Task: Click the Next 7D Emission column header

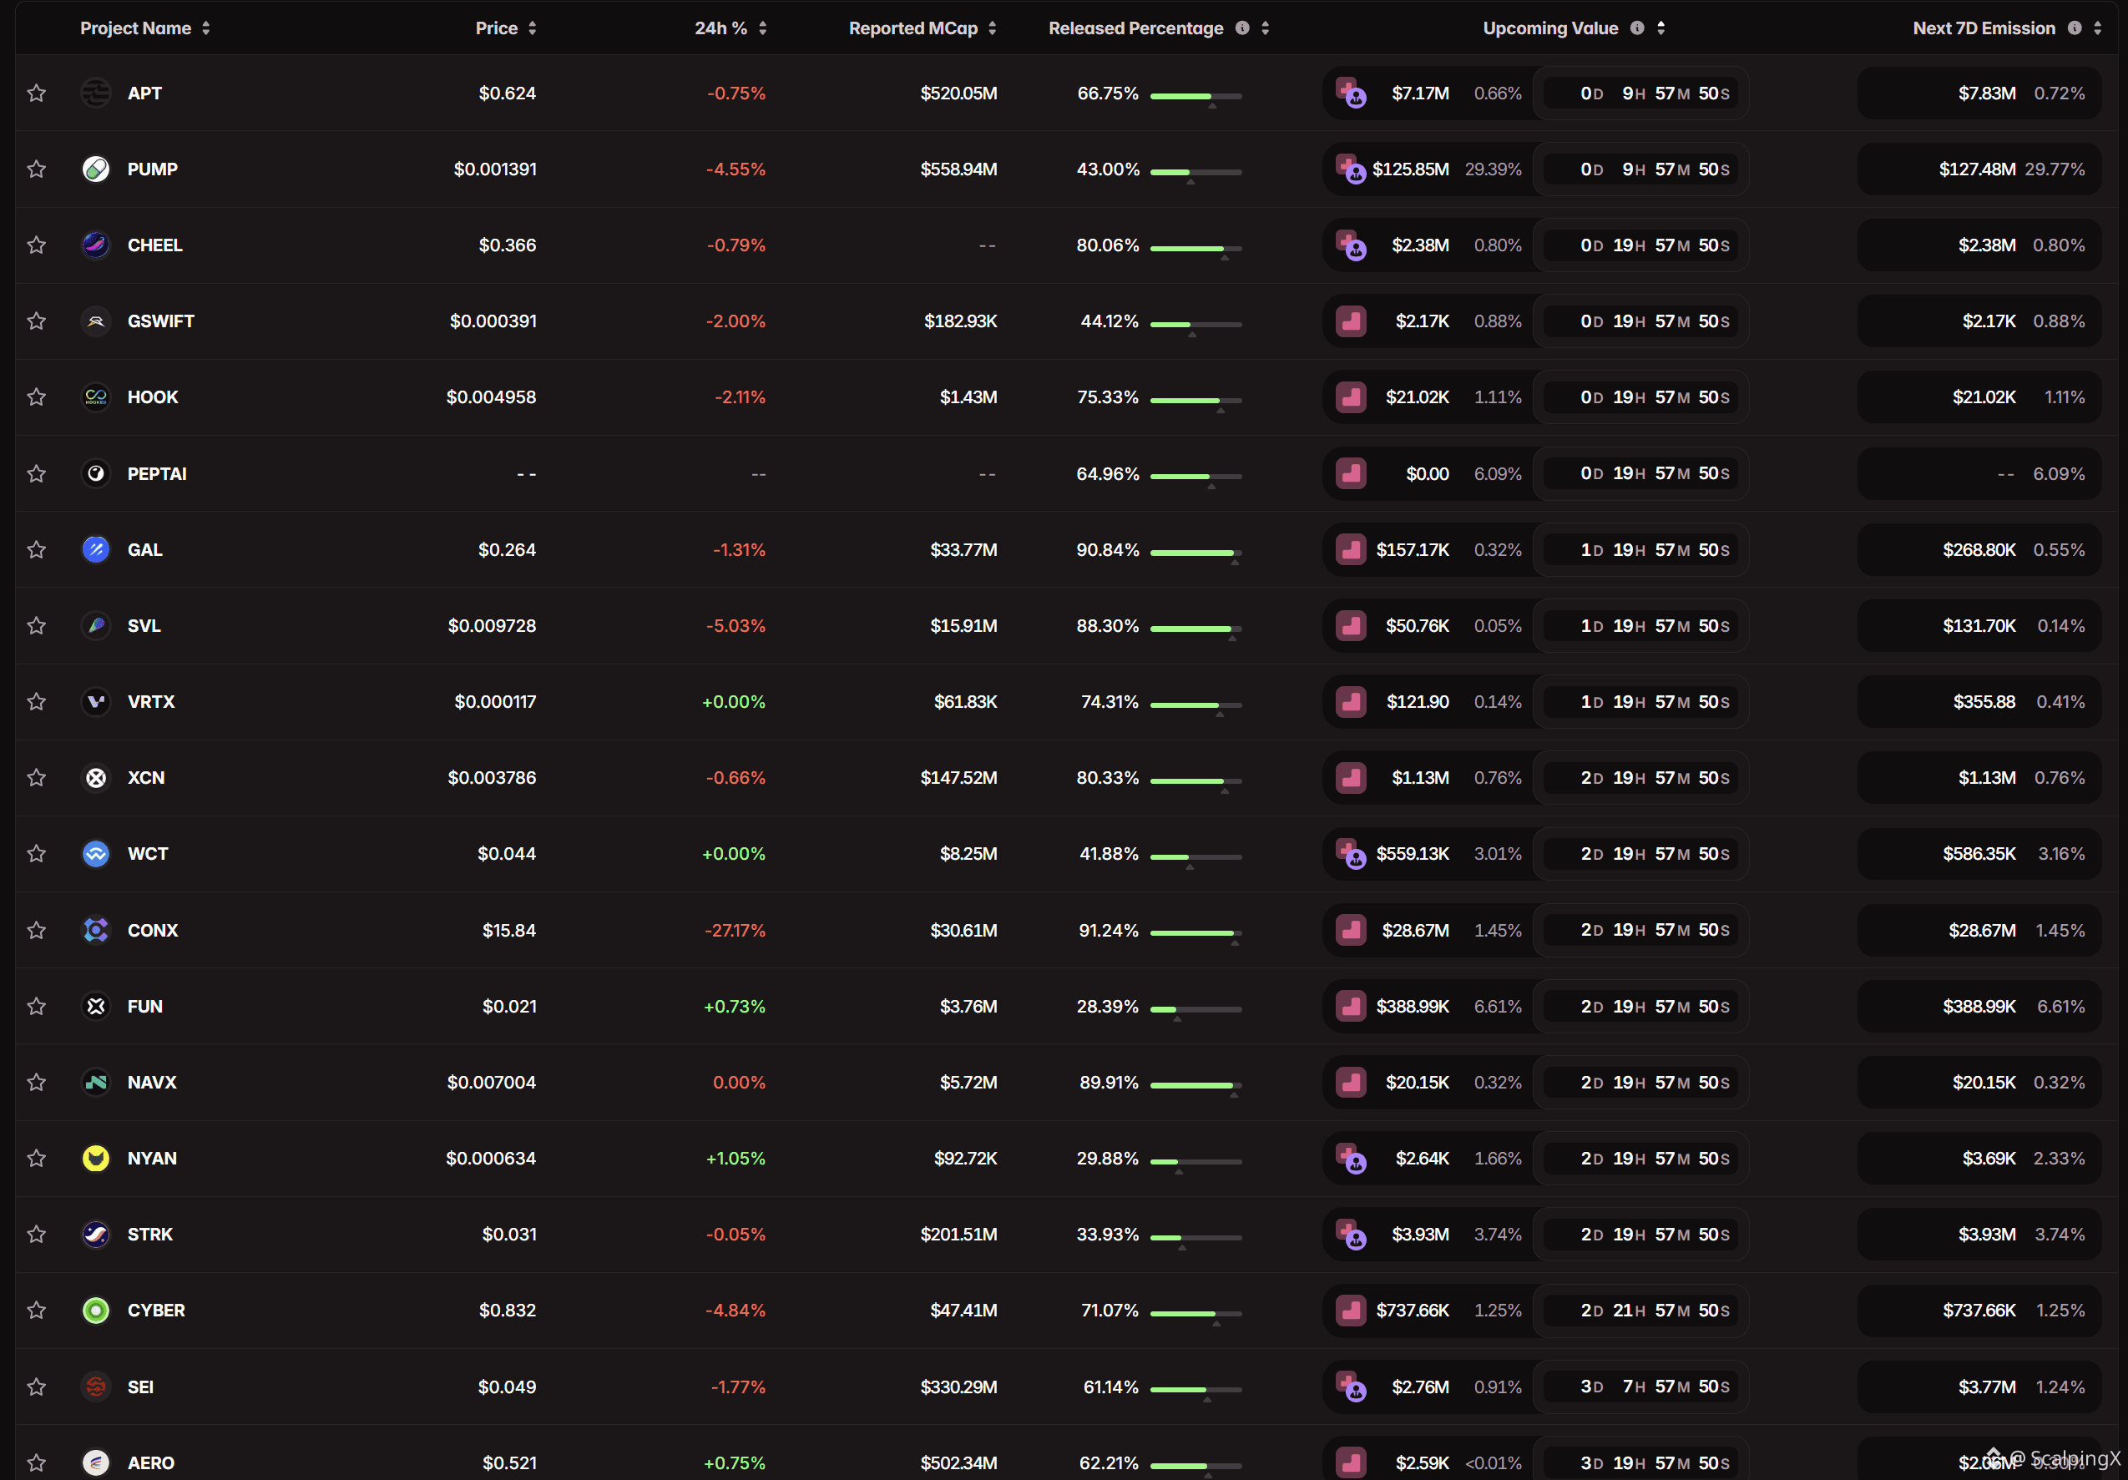Action: pos(1984,28)
